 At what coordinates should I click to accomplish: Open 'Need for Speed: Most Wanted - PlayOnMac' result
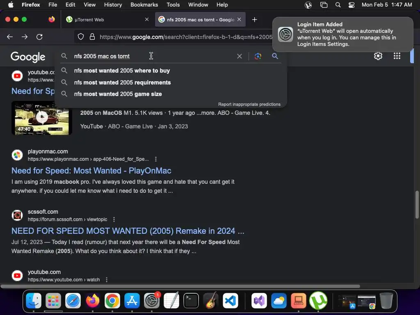(x=91, y=171)
